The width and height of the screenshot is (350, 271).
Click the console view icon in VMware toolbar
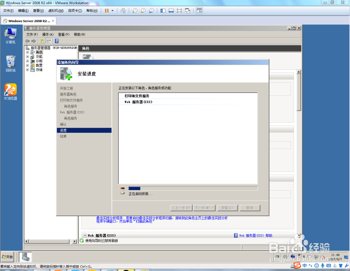tap(199, 11)
